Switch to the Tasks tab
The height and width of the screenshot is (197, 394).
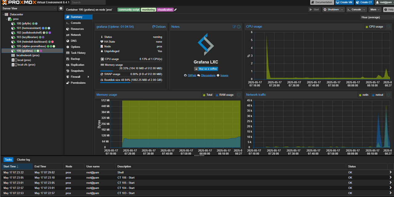point(8,160)
